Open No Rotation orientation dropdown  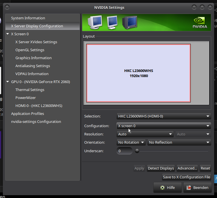tap(131, 143)
